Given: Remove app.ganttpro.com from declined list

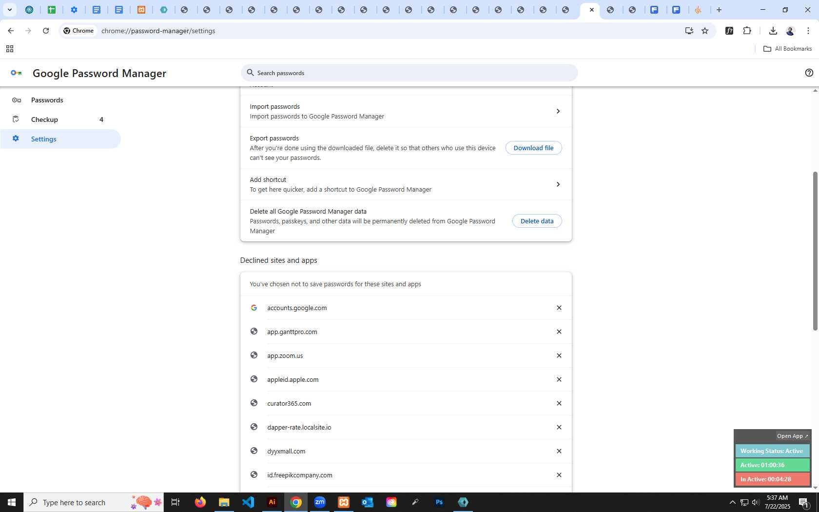Looking at the screenshot, I should click(559, 332).
